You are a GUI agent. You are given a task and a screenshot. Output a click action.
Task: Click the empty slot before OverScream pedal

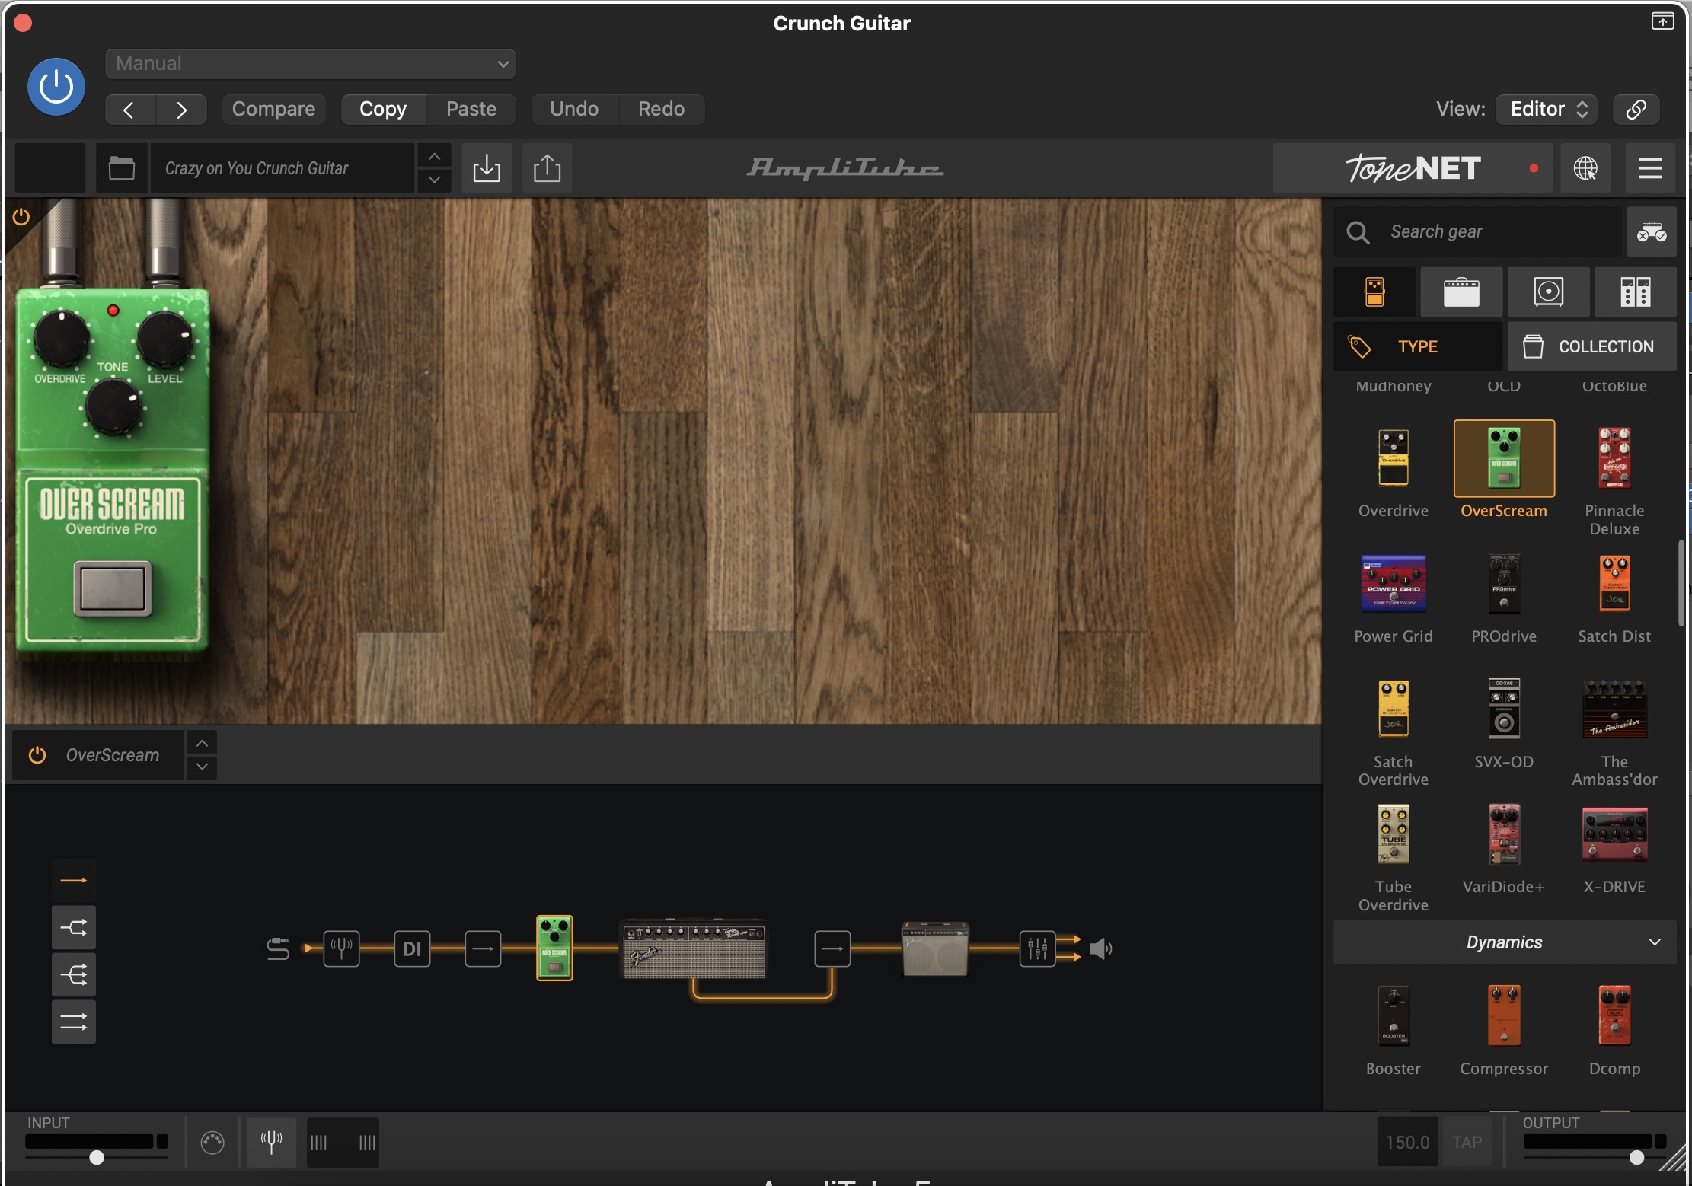click(x=483, y=948)
